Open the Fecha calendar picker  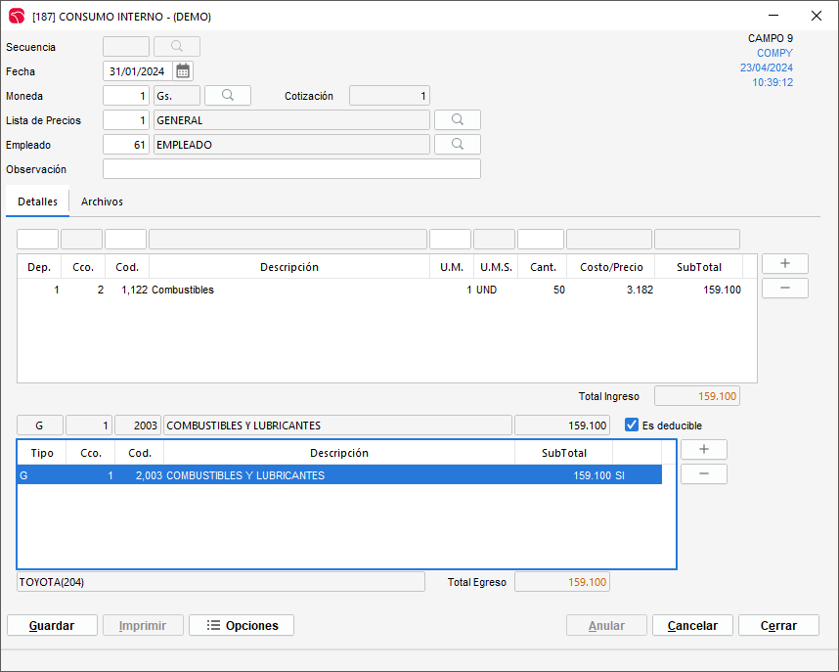pos(183,71)
